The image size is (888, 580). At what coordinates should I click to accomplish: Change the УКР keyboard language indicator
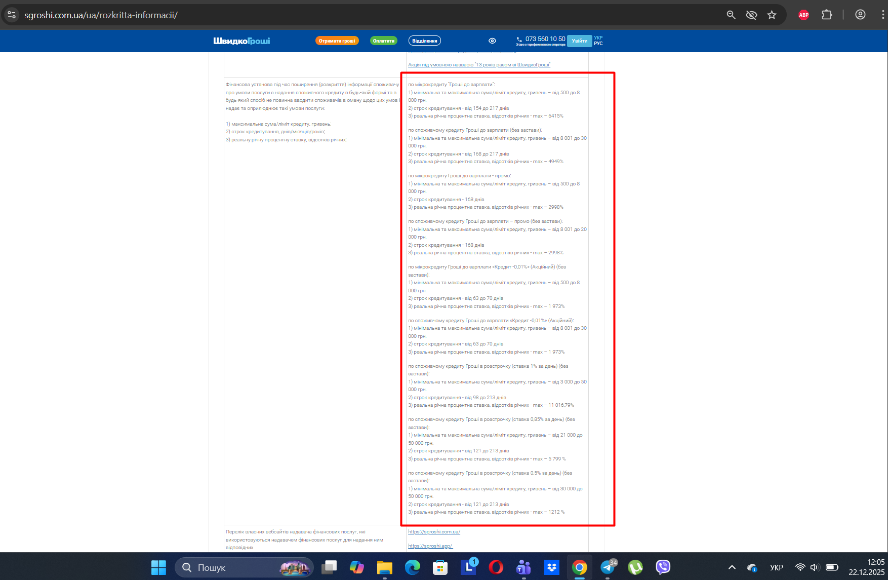[777, 567]
